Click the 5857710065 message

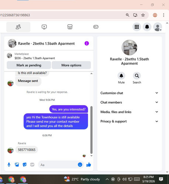point(27,150)
